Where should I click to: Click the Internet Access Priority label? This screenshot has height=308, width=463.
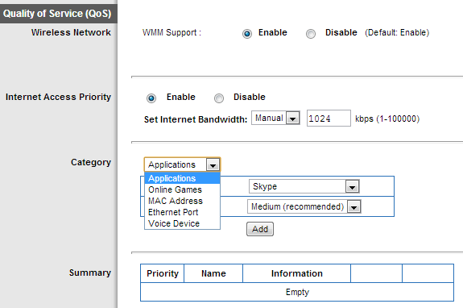(58, 97)
